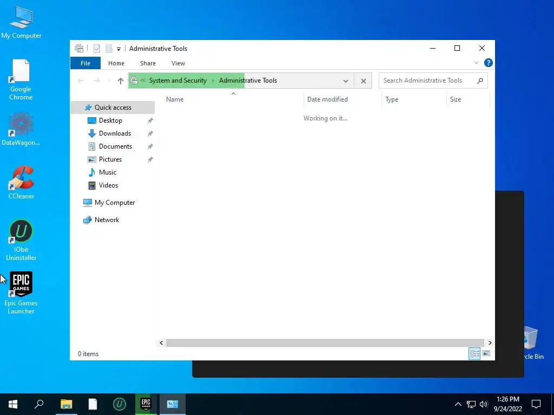Screen dimensions: 554x415
Task: Switch to the View ribbon tab
Action: tap(178, 63)
